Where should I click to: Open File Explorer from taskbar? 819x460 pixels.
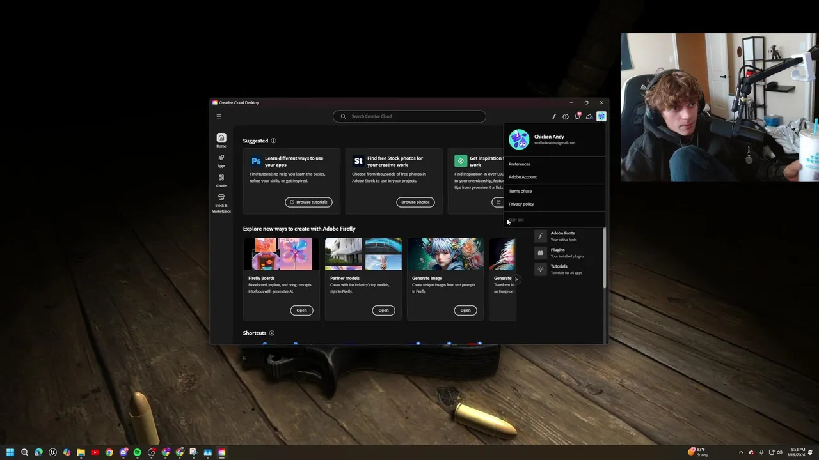[81, 452]
